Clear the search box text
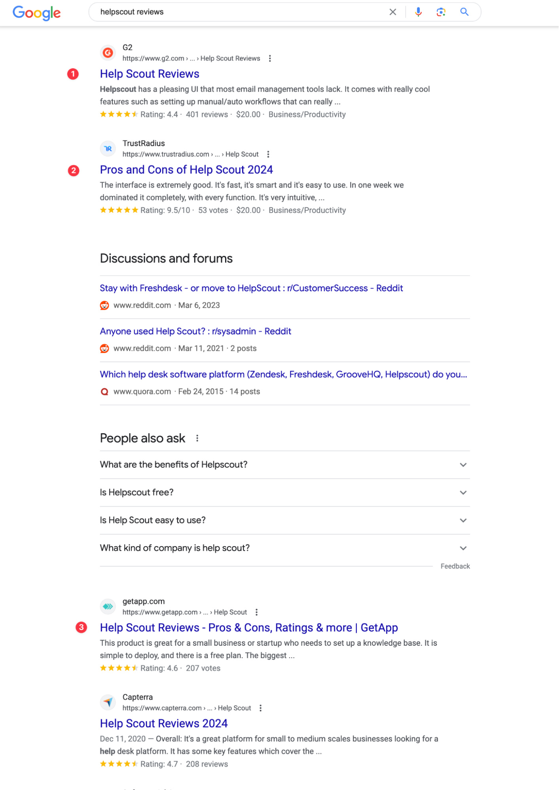 tap(392, 12)
